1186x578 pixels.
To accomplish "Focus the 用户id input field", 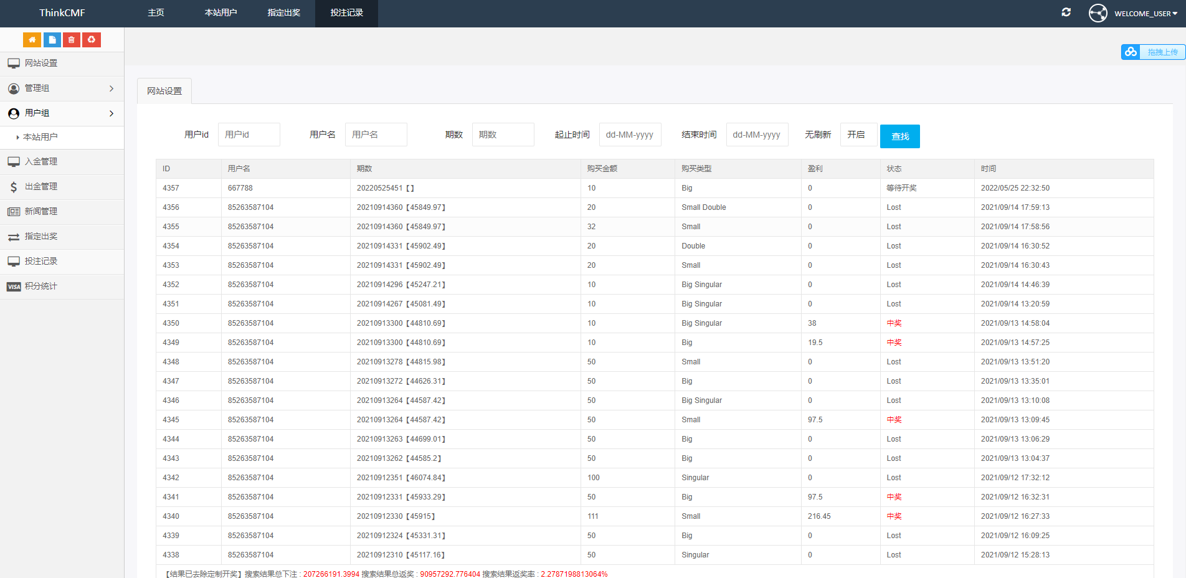I will click(x=249, y=135).
